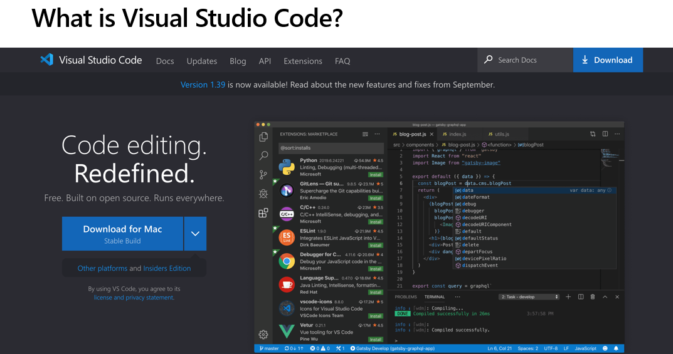Select the Terminal panel tab

pyautogui.click(x=435, y=296)
